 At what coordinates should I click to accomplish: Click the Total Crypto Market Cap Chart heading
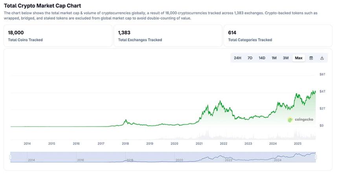point(42,6)
